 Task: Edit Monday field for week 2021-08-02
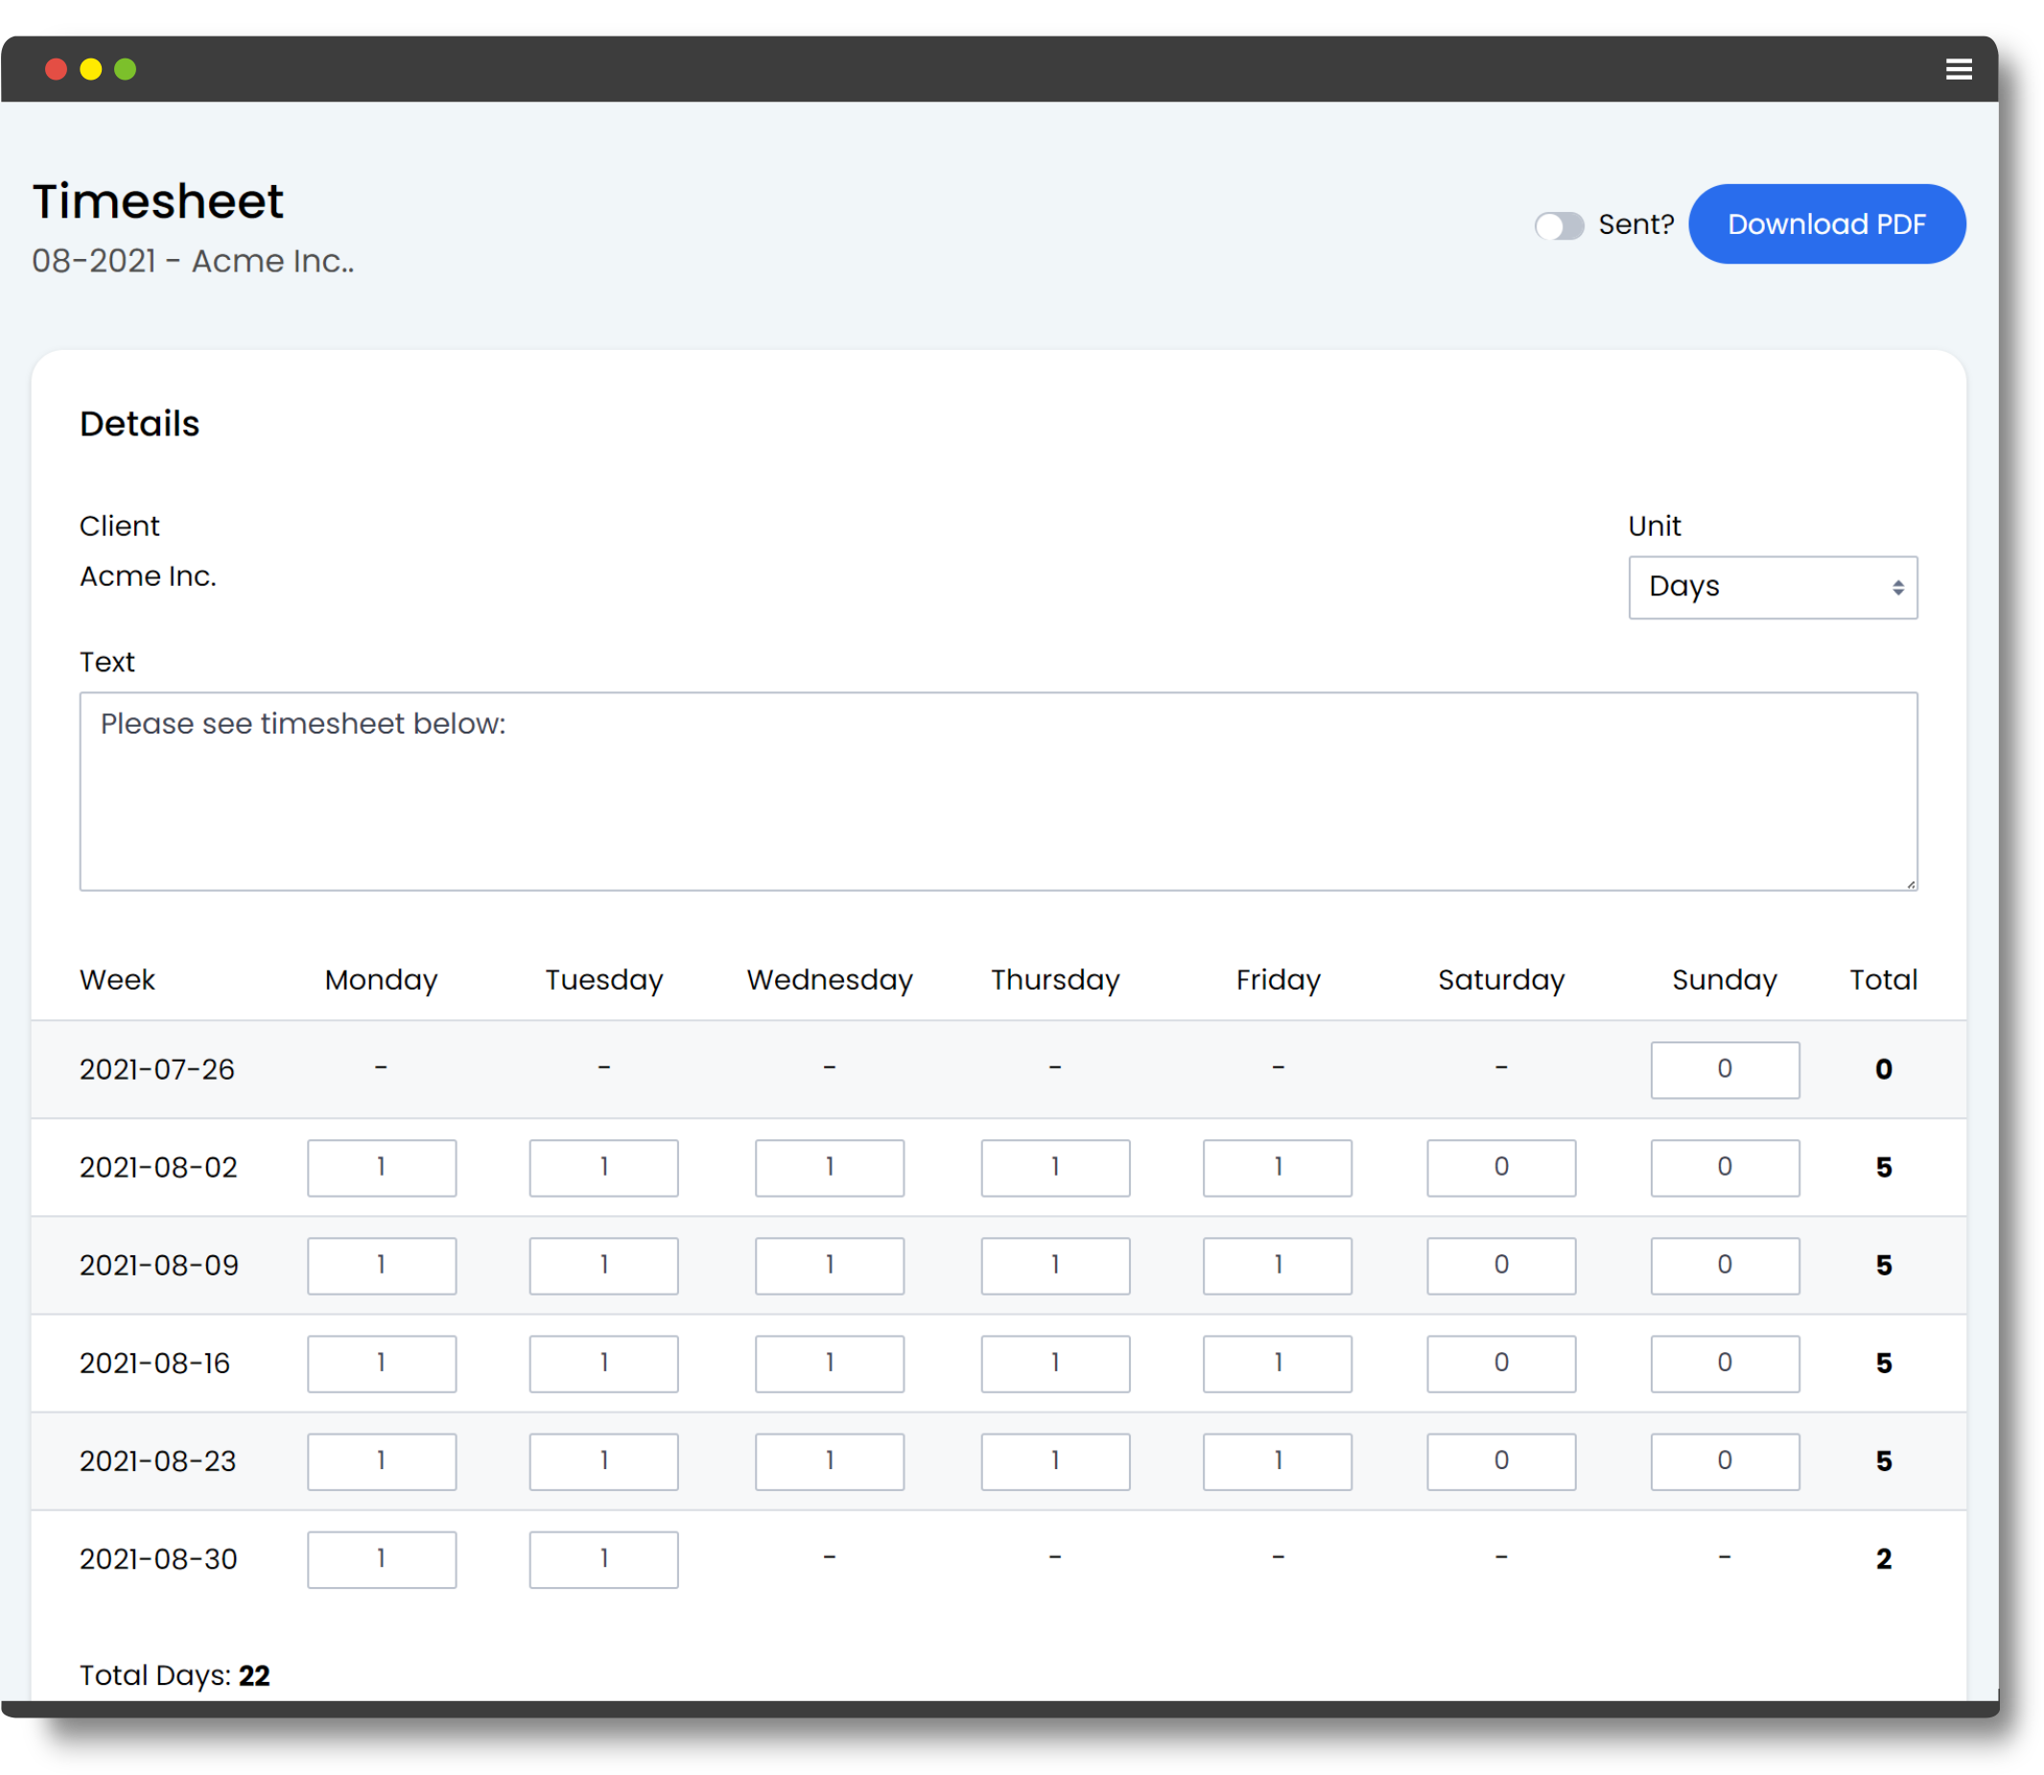(x=382, y=1168)
